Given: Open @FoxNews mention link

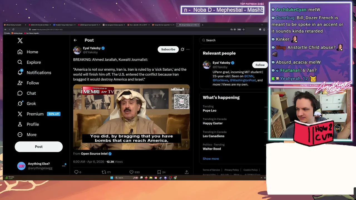Looking at the screenshot, I should pos(221,80).
